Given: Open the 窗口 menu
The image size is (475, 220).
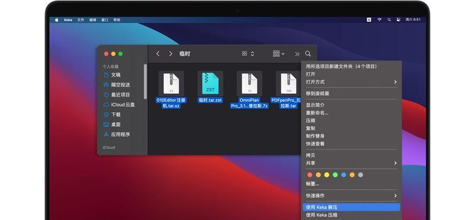Looking at the screenshot, I should [x=105, y=20].
